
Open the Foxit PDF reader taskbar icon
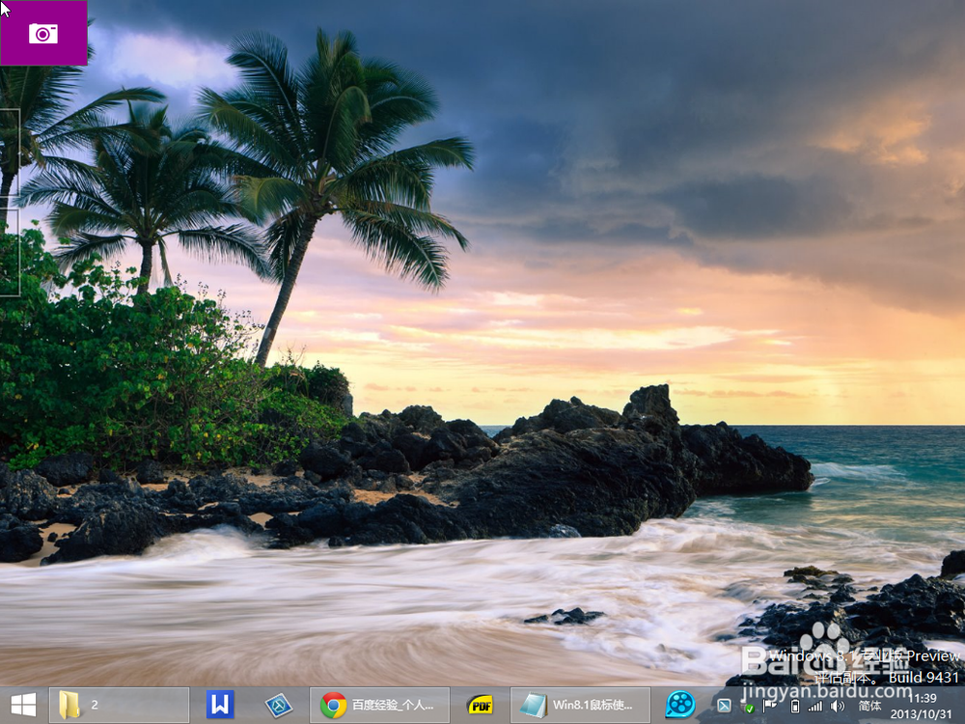pyautogui.click(x=481, y=706)
